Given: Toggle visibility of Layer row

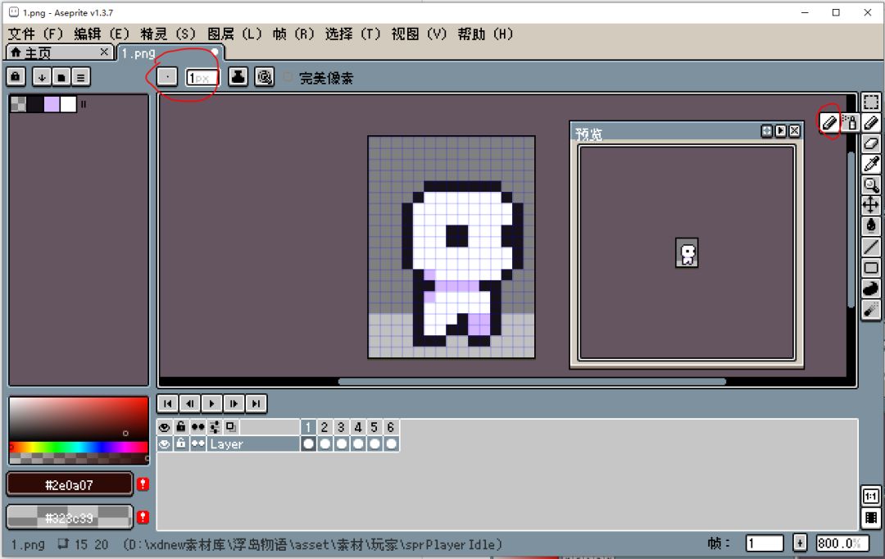Looking at the screenshot, I should click(x=165, y=443).
